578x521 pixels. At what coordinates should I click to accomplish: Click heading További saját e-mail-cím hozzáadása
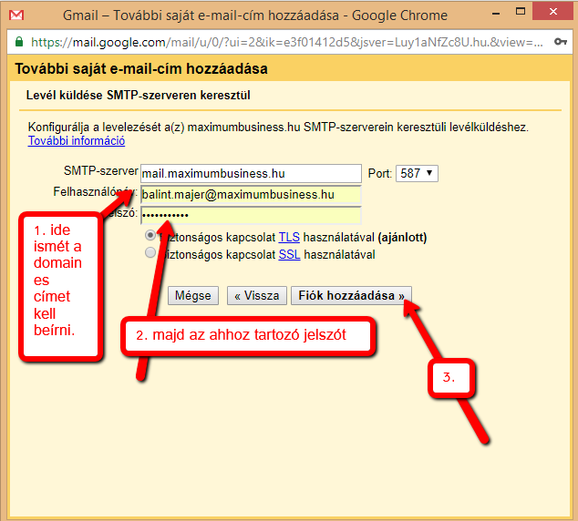click(141, 69)
